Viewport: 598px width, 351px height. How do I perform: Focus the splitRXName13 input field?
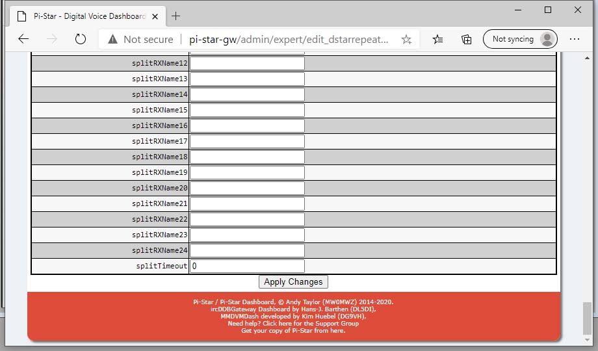tap(247, 79)
